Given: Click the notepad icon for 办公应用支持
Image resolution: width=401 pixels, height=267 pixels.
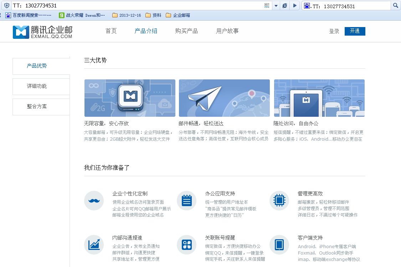Looking at the screenshot, I should click(186, 200).
